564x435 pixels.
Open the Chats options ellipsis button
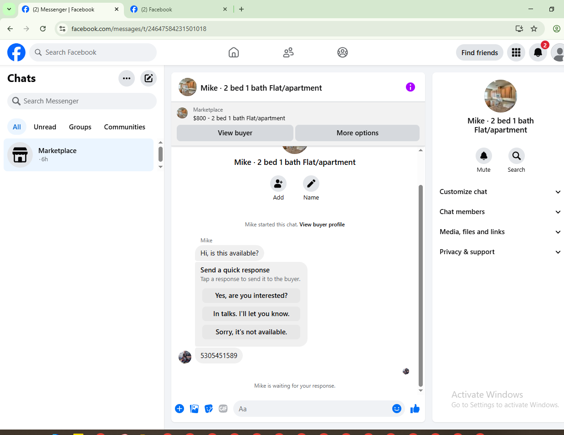click(x=127, y=78)
